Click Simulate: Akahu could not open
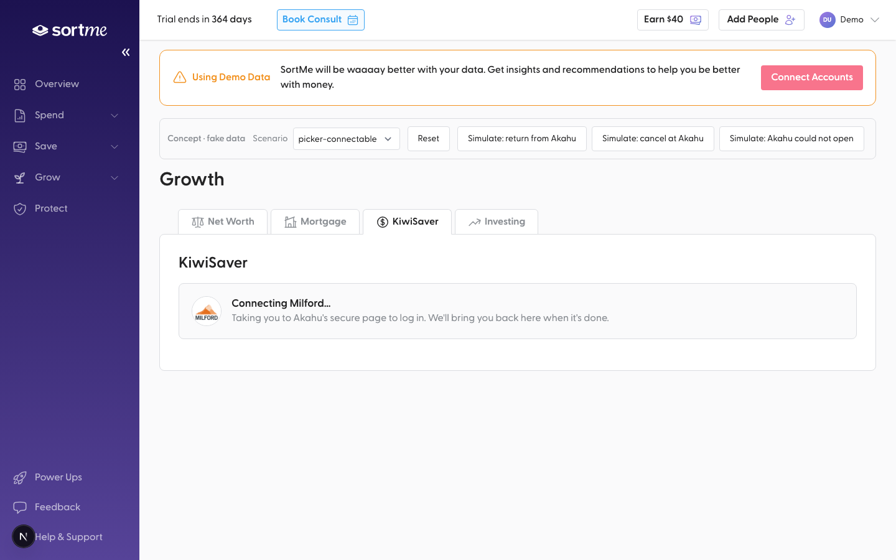This screenshot has height=560, width=896. pos(791,139)
